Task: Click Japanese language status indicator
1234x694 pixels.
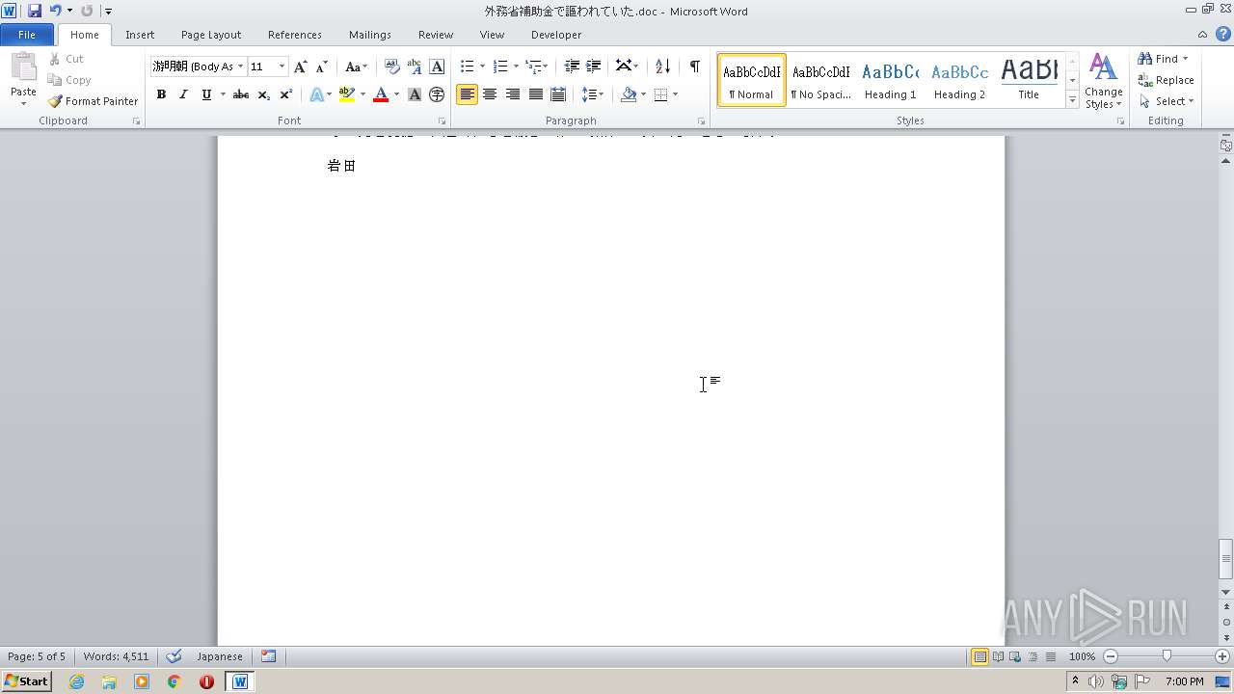Action: click(x=220, y=656)
